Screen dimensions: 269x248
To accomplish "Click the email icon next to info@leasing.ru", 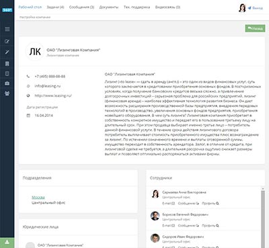I will tap(28, 86).
